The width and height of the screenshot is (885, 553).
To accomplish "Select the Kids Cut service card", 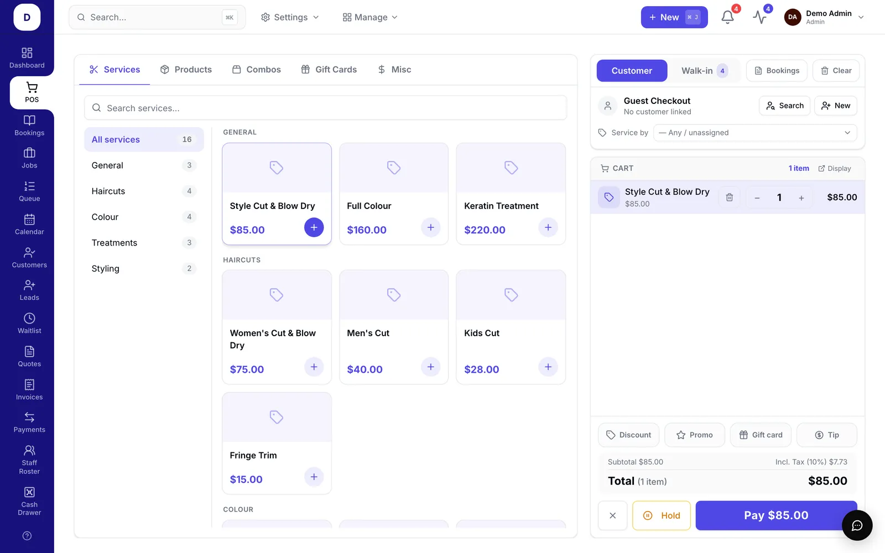I will (x=511, y=327).
